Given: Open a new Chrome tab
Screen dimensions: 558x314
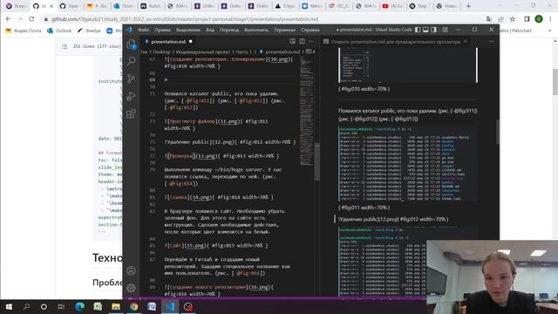Looking at the screenshot, I should point(468,6).
